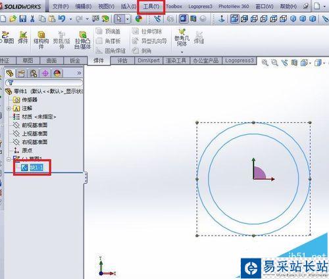Click the Paste clipboard icon
The width and height of the screenshot is (329, 279).
[52, 18]
